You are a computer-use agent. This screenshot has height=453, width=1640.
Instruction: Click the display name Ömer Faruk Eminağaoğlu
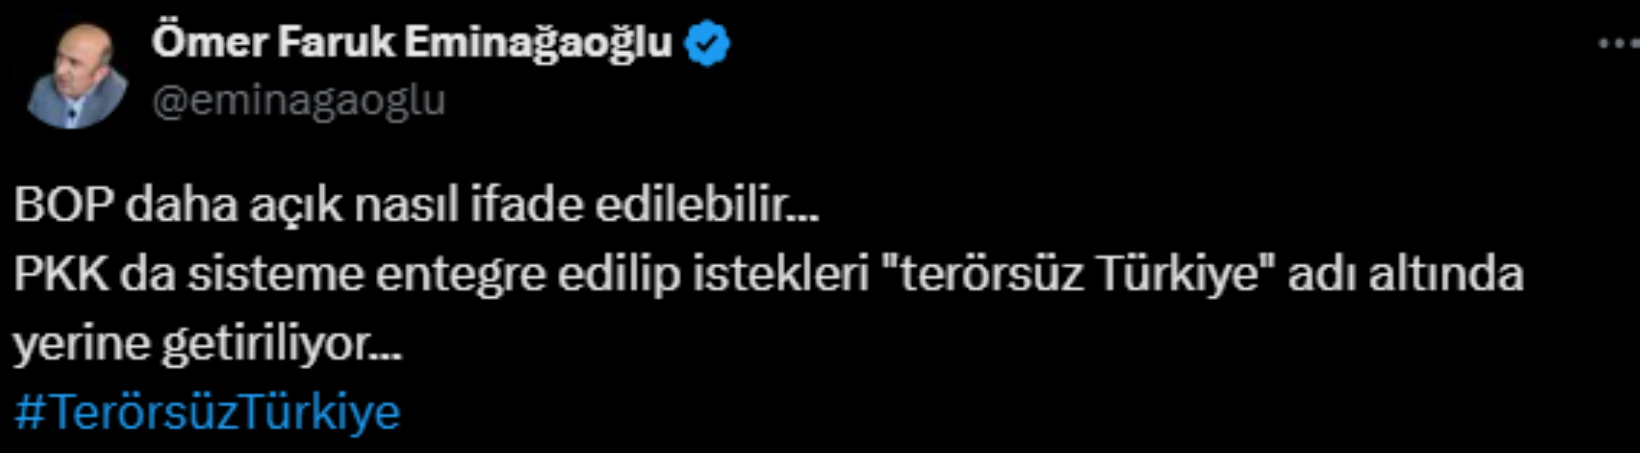pyautogui.click(x=412, y=43)
